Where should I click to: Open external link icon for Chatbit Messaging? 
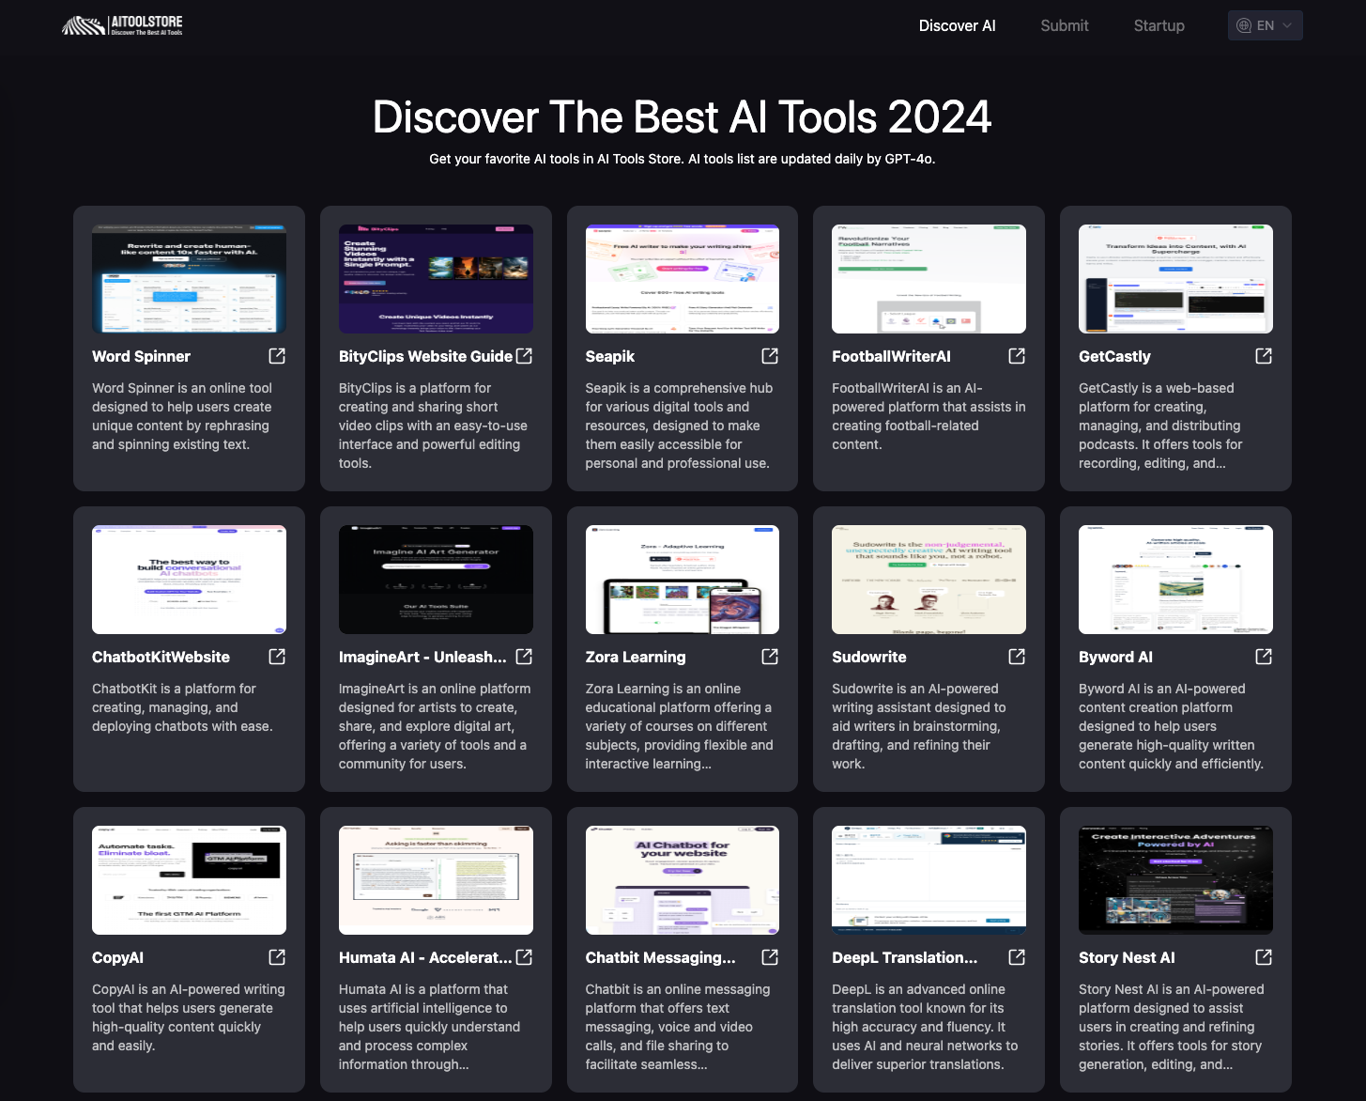[x=770, y=957]
